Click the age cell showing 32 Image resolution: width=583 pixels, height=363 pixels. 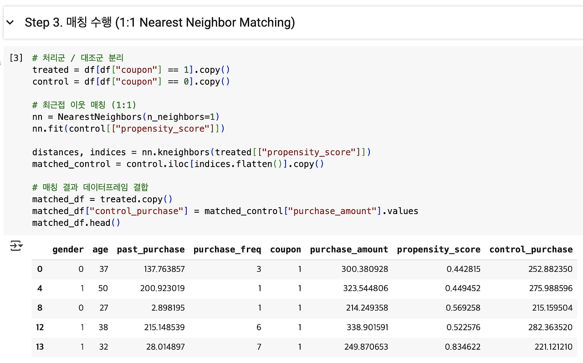click(103, 347)
